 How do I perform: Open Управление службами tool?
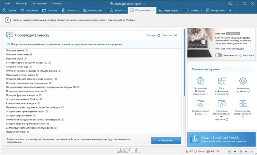point(243,85)
